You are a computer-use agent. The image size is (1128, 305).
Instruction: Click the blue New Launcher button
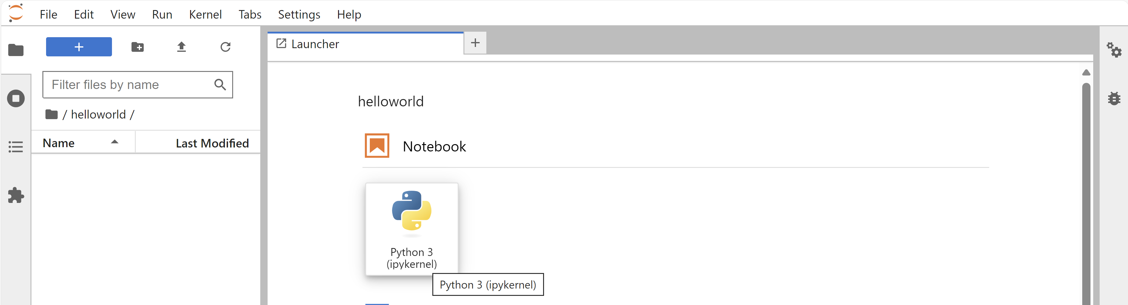(x=79, y=47)
